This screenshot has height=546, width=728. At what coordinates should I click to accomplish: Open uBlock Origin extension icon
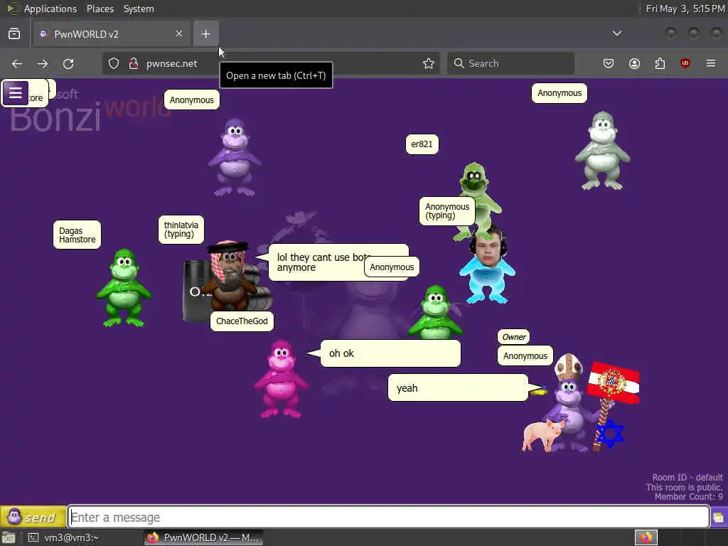pyautogui.click(x=685, y=63)
